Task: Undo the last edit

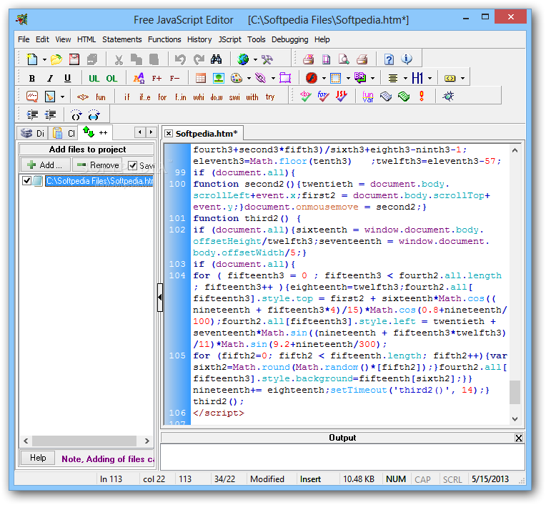Action: 180,59
